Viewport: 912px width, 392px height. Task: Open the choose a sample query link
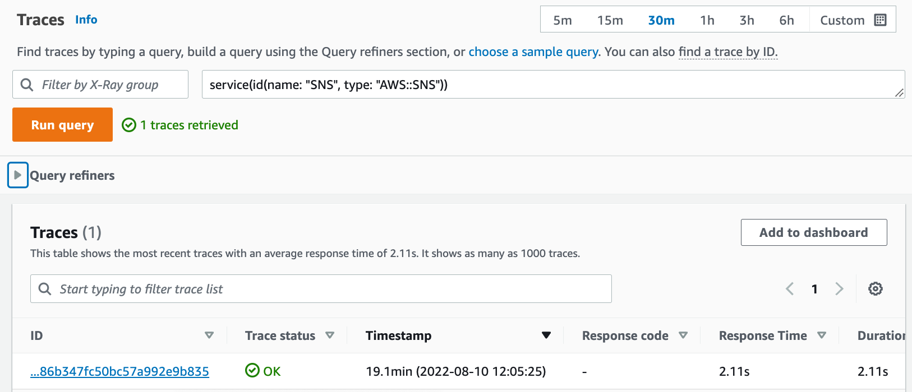533,52
